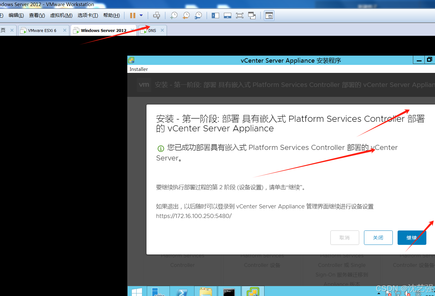
Task: Click the https://172.16.100.250:5480/ address
Action: pos(194,216)
